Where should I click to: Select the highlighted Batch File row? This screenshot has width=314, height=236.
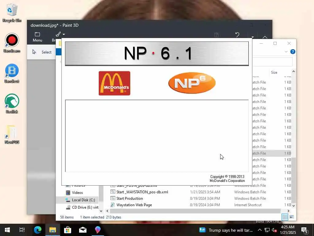pyautogui.click(x=272, y=153)
